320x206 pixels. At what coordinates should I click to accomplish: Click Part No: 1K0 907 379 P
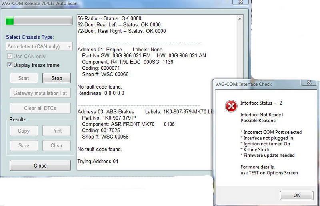pos(109,118)
